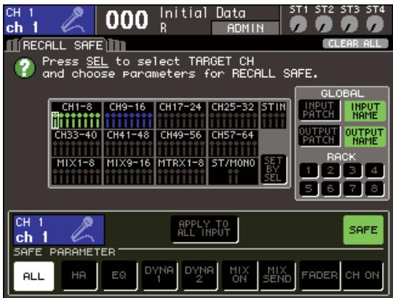Screen dimensions: 393x298
Task: Open the RECALL SAFE tab
Action: point(63,45)
